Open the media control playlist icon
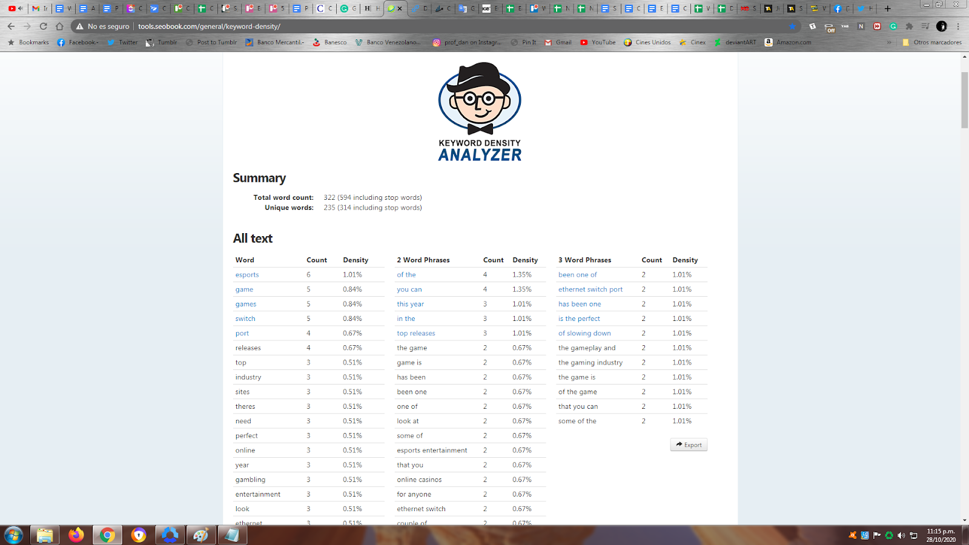The height and width of the screenshot is (545, 969). 925,26
